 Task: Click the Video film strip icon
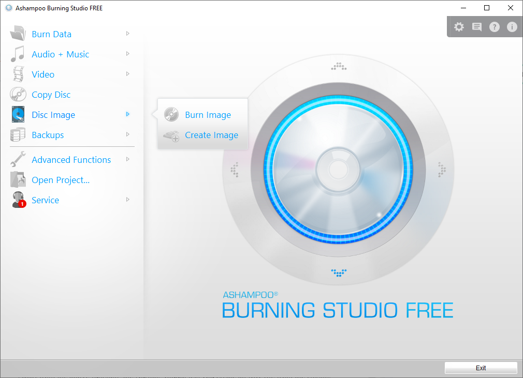[18, 74]
